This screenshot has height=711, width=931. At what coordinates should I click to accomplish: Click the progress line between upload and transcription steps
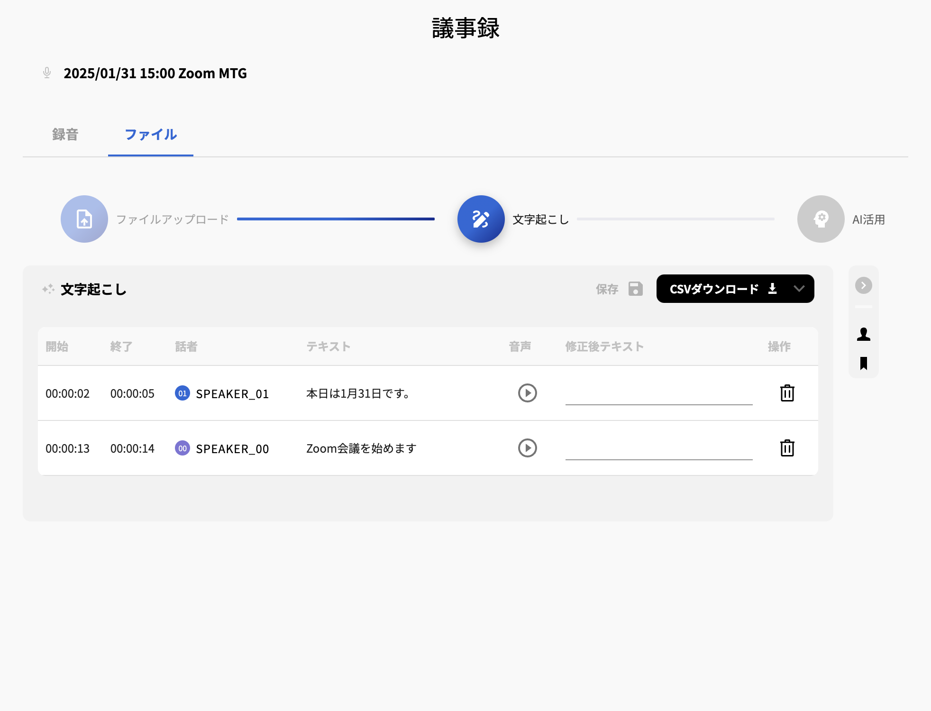(x=337, y=219)
